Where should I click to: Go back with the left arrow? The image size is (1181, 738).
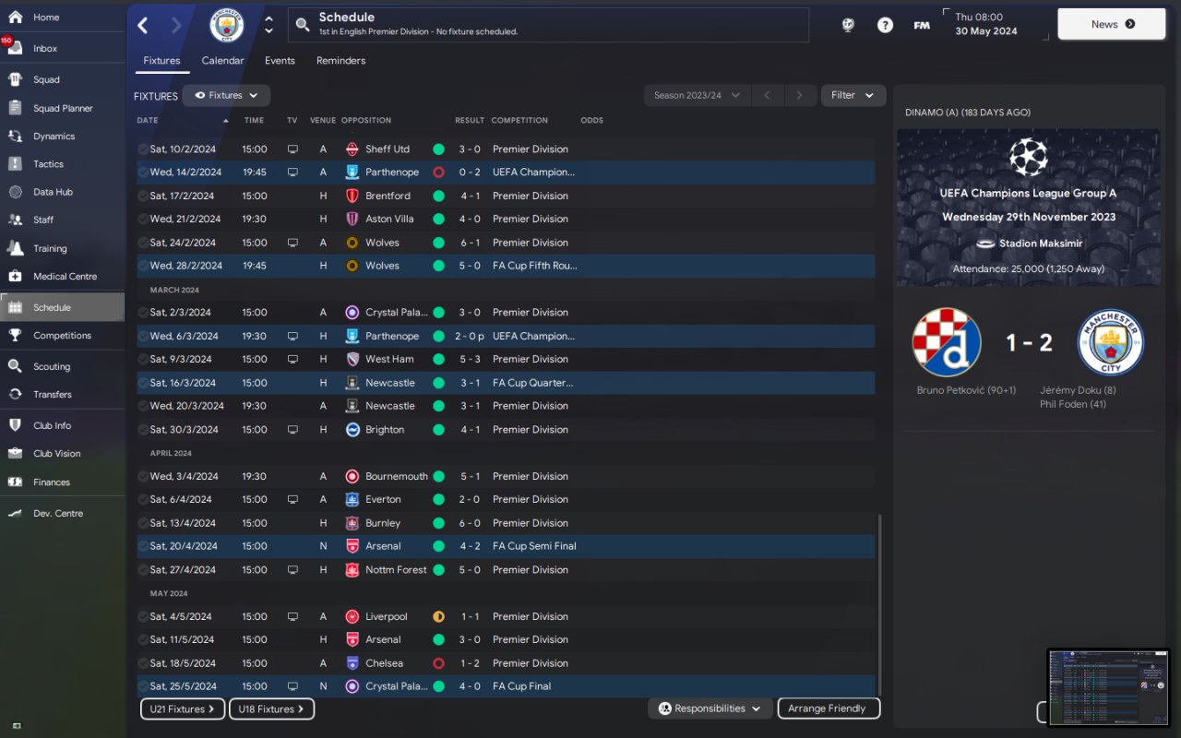[143, 25]
